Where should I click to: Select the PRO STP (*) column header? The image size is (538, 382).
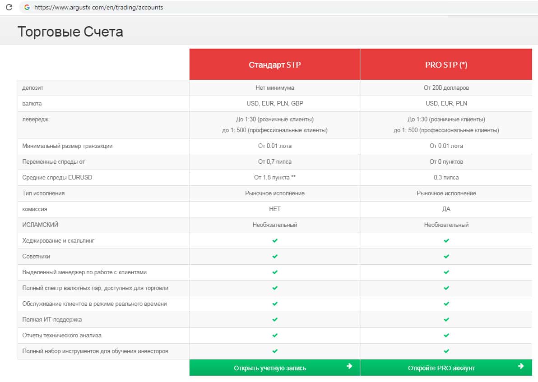(x=446, y=64)
